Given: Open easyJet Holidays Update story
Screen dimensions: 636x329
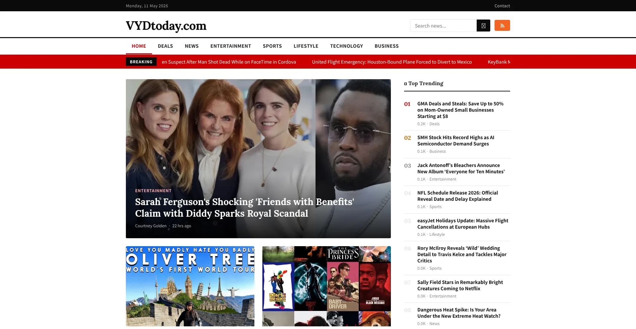Looking at the screenshot, I should click(463, 224).
